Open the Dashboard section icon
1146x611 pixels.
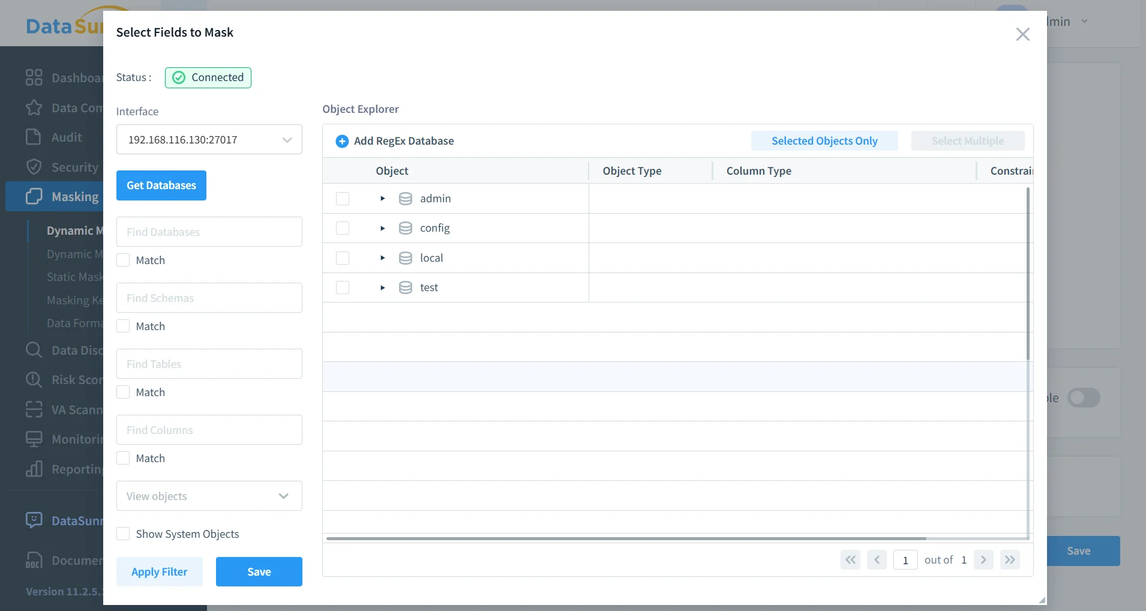click(34, 77)
